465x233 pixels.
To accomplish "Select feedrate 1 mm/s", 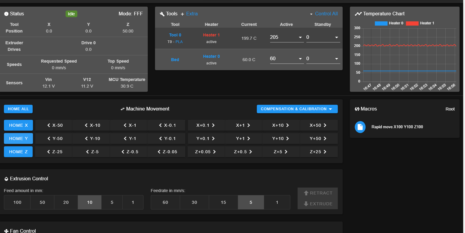I will [277, 202].
